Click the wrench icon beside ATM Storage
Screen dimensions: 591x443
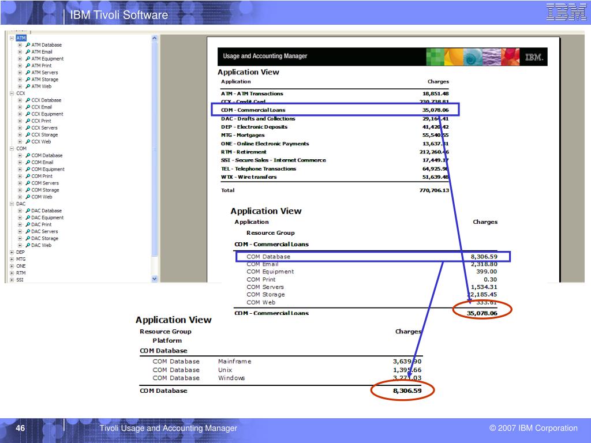[x=28, y=80]
